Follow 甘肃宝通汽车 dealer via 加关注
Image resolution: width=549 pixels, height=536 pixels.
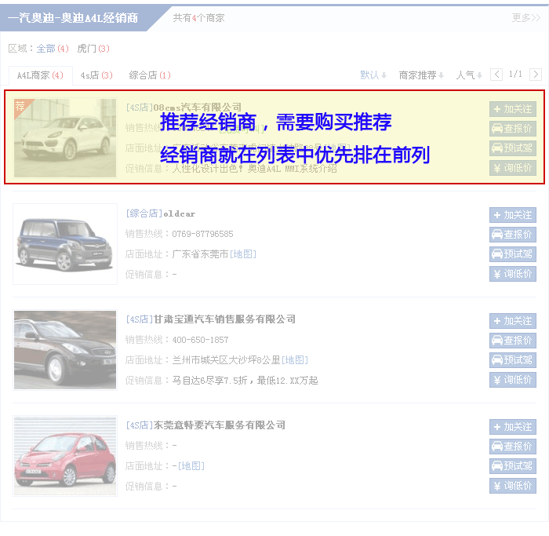[512, 321]
